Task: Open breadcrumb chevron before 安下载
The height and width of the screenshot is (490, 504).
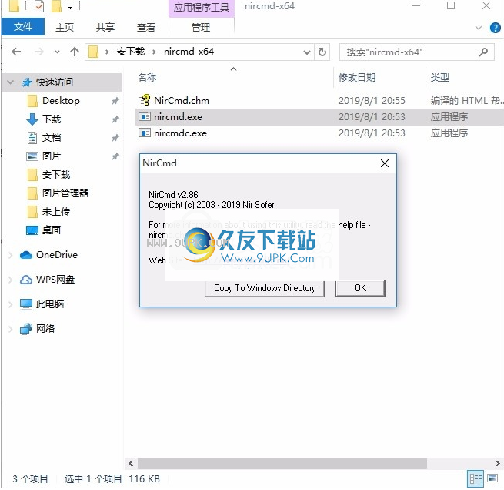Action: (107, 52)
